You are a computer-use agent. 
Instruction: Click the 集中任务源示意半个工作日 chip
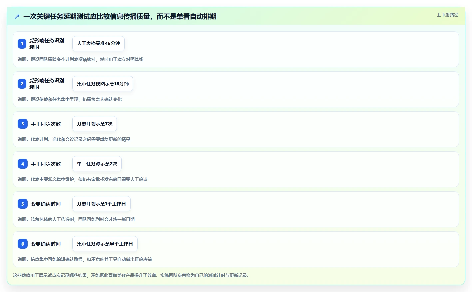pos(105,244)
